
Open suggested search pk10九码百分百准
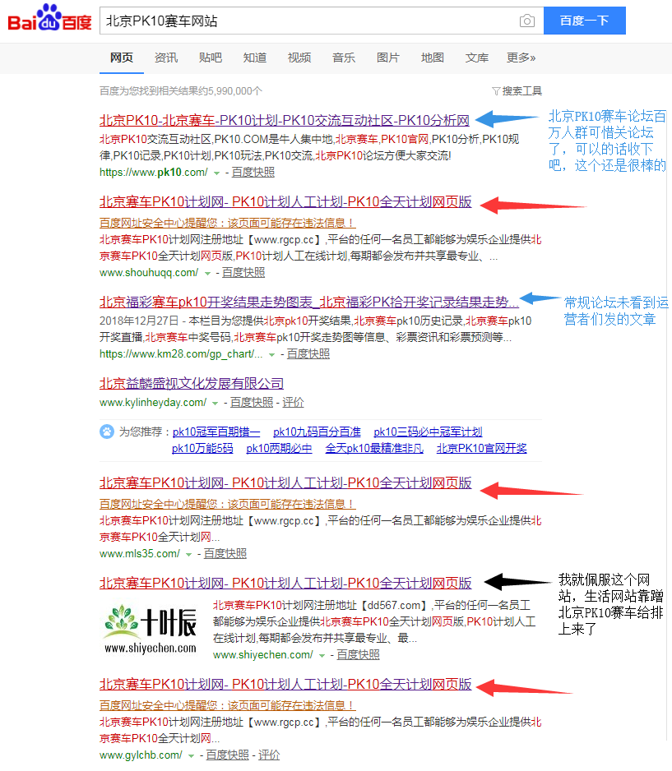pos(317,432)
